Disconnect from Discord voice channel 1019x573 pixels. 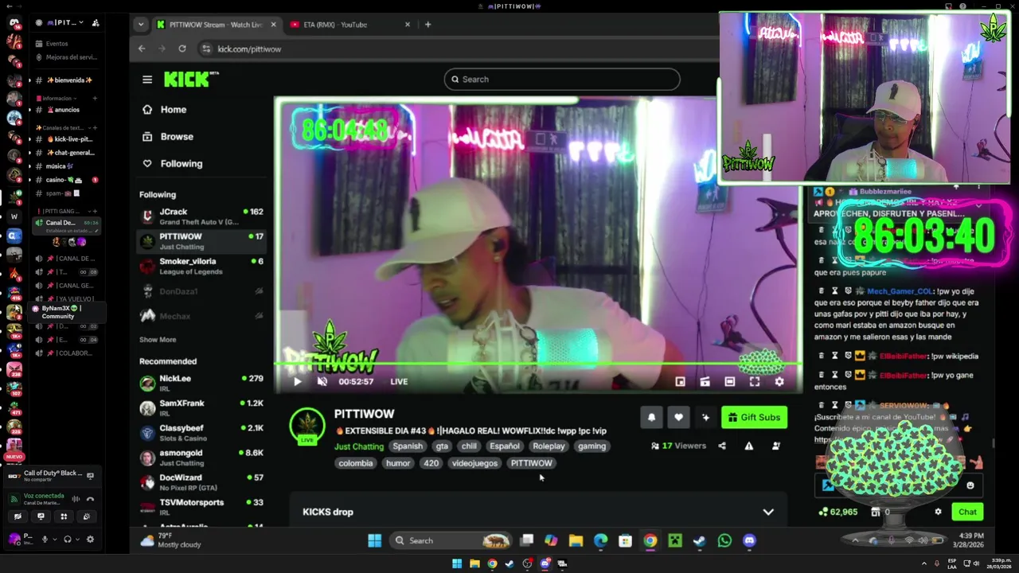pyautogui.click(x=90, y=499)
